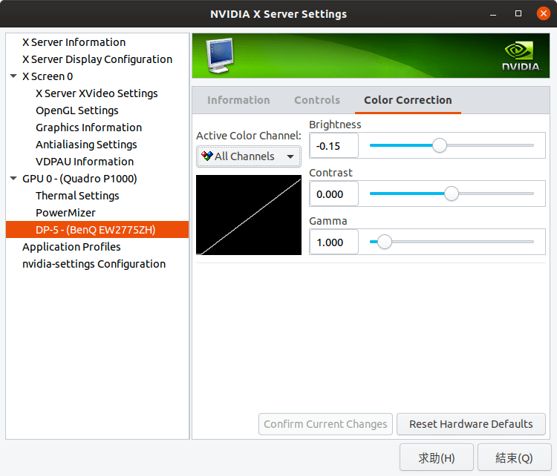Open VDPAU Information page

(x=85, y=162)
